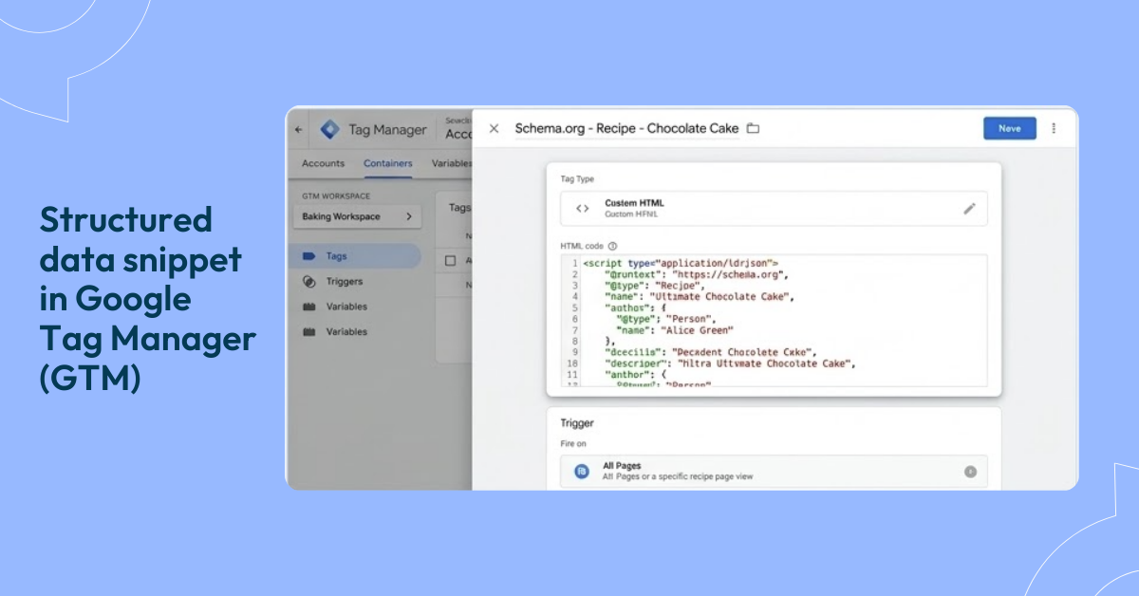Switch to the Containers tab
Screen dimensions: 1139x596
point(388,163)
